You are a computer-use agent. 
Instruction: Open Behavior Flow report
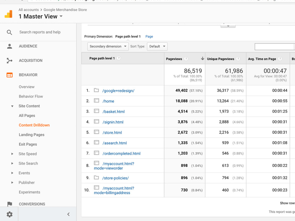(31, 96)
